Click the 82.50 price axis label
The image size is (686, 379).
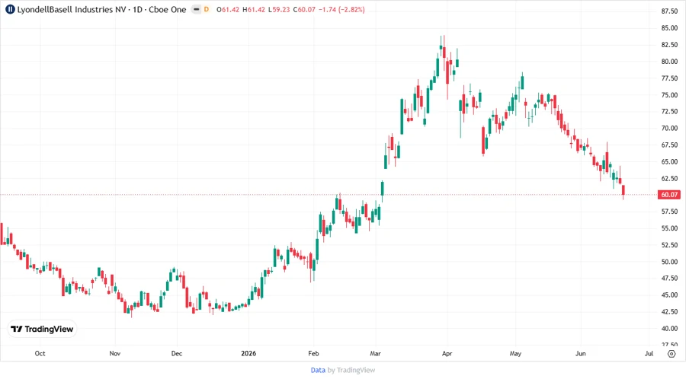click(x=669, y=45)
